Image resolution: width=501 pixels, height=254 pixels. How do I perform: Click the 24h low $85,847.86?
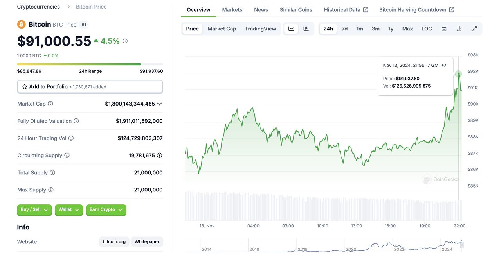click(x=29, y=71)
